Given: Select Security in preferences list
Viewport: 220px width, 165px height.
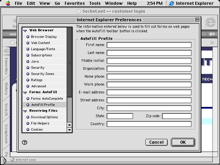Looking at the screenshot, I should 44,68.
